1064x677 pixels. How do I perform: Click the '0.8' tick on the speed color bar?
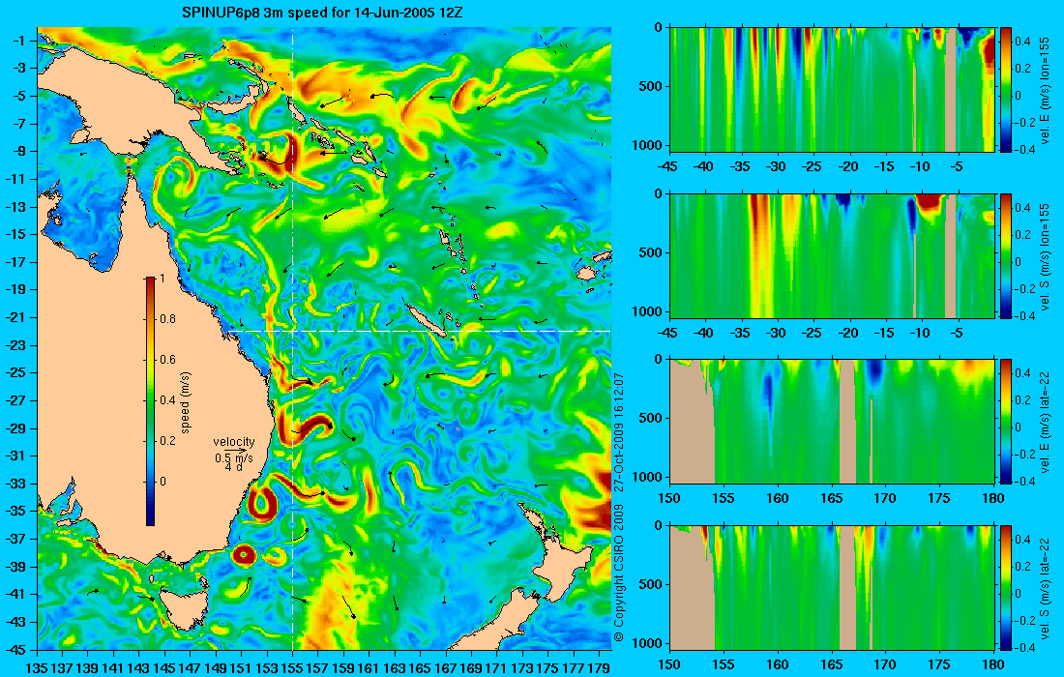click(x=167, y=319)
